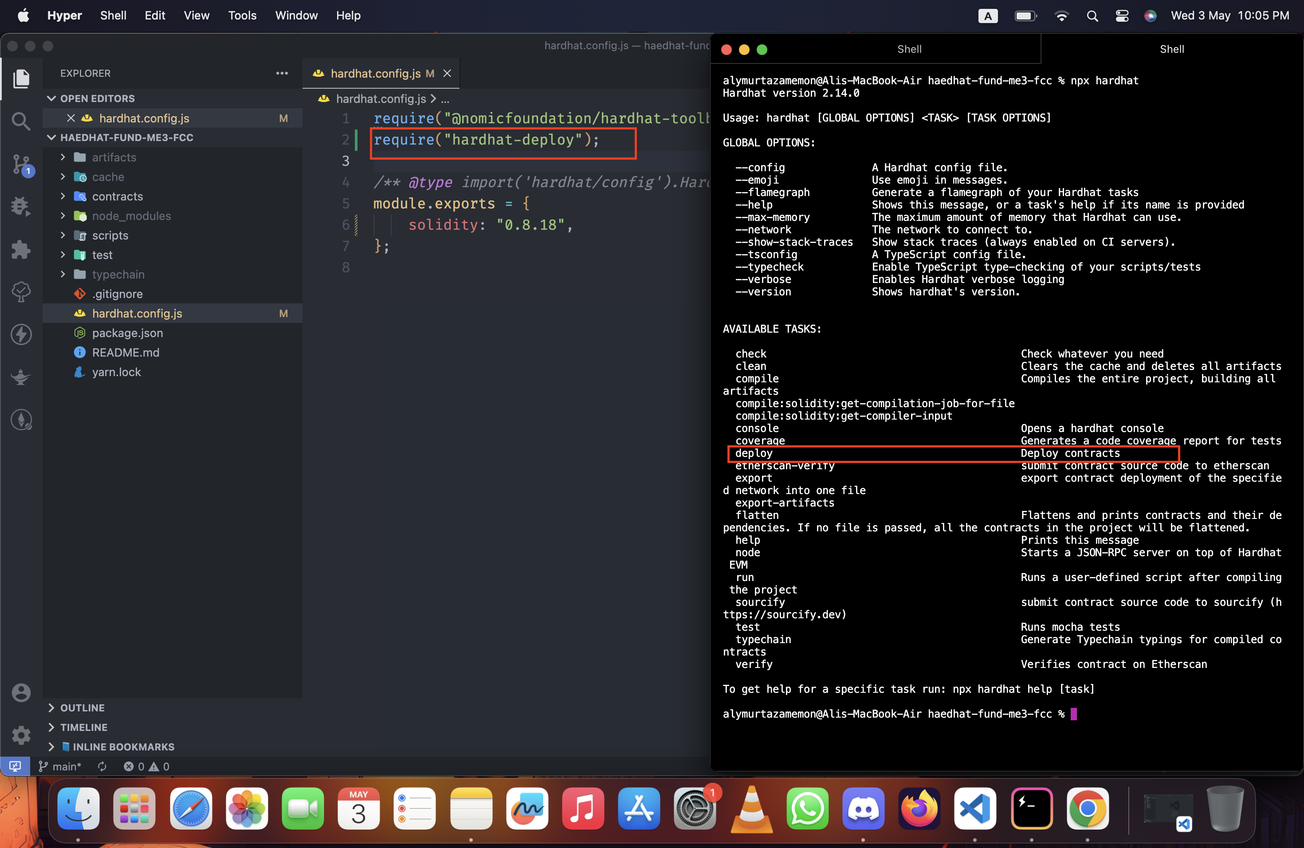Open Visual Studio Code from the Dock
The height and width of the screenshot is (848, 1304).
(x=975, y=809)
